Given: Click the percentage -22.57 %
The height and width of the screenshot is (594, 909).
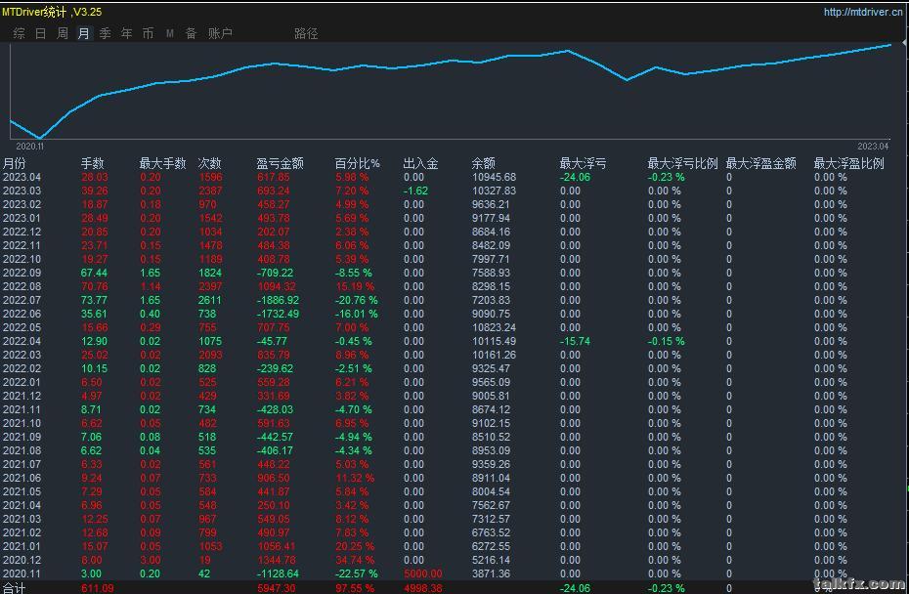Looking at the screenshot, I should [357, 573].
